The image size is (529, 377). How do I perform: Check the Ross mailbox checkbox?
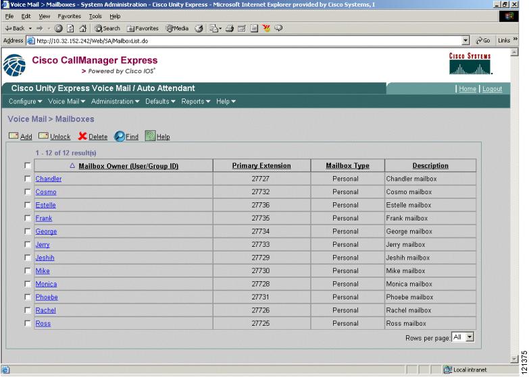(x=28, y=323)
